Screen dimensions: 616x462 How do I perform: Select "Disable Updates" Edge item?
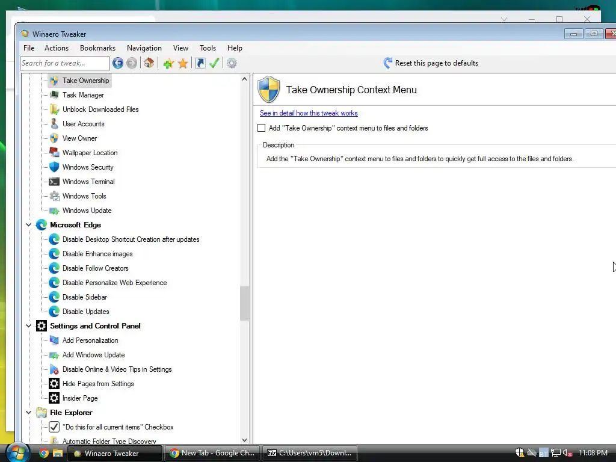(x=85, y=312)
